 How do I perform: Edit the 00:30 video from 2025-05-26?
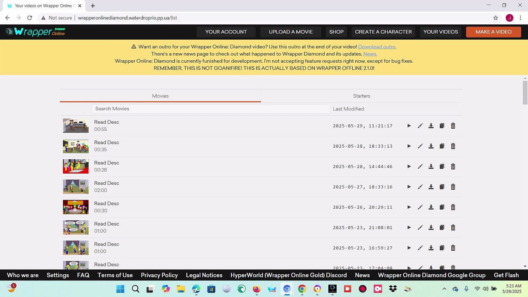pyautogui.click(x=420, y=207)
